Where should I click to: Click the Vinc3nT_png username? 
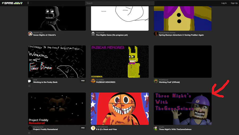(38, 32)
